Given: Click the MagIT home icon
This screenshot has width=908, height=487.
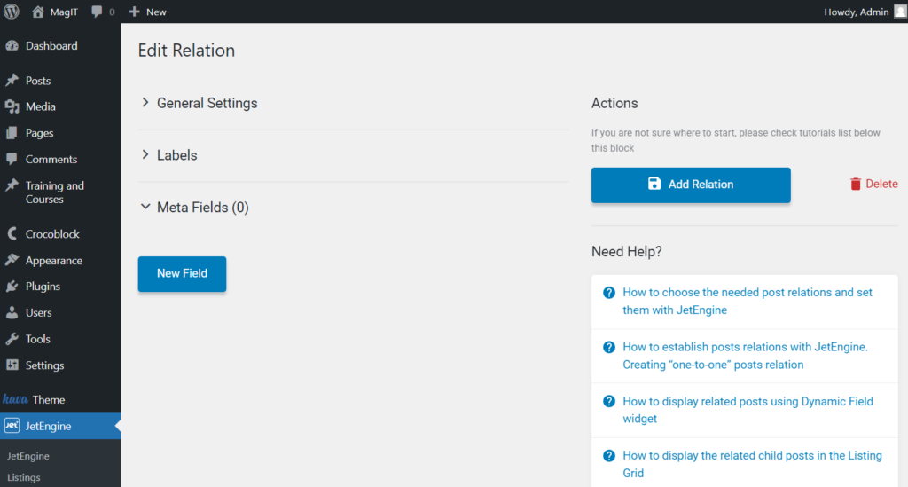Looking at the screenshot, I should point(37,12).
